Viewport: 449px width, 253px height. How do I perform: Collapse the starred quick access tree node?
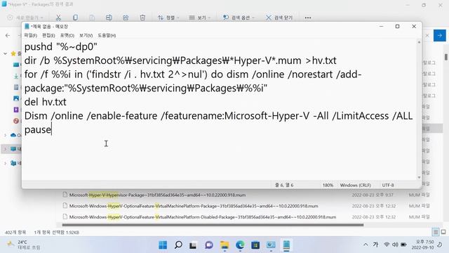(5, 53)
